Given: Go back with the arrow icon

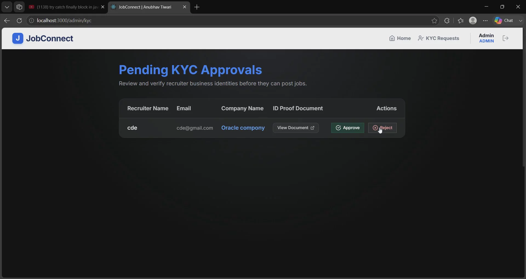Looking at the screenshot, I should click(7, 21).
